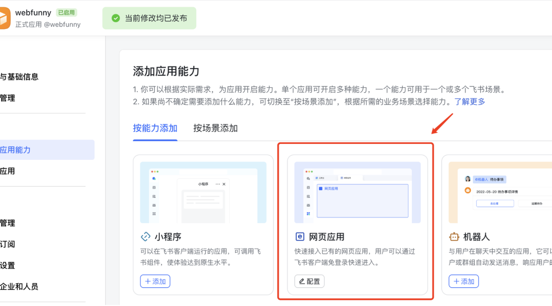Open the 企业和人员 sidebar item

(19, 287)
